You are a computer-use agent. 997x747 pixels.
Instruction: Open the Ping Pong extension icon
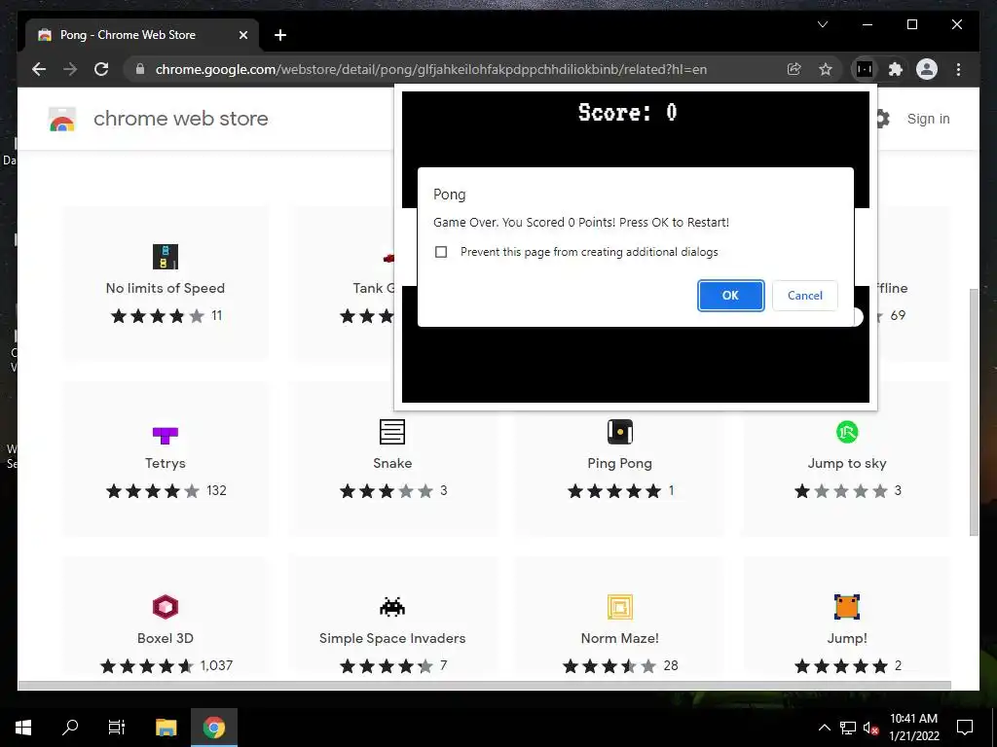[x=620, y=432]
